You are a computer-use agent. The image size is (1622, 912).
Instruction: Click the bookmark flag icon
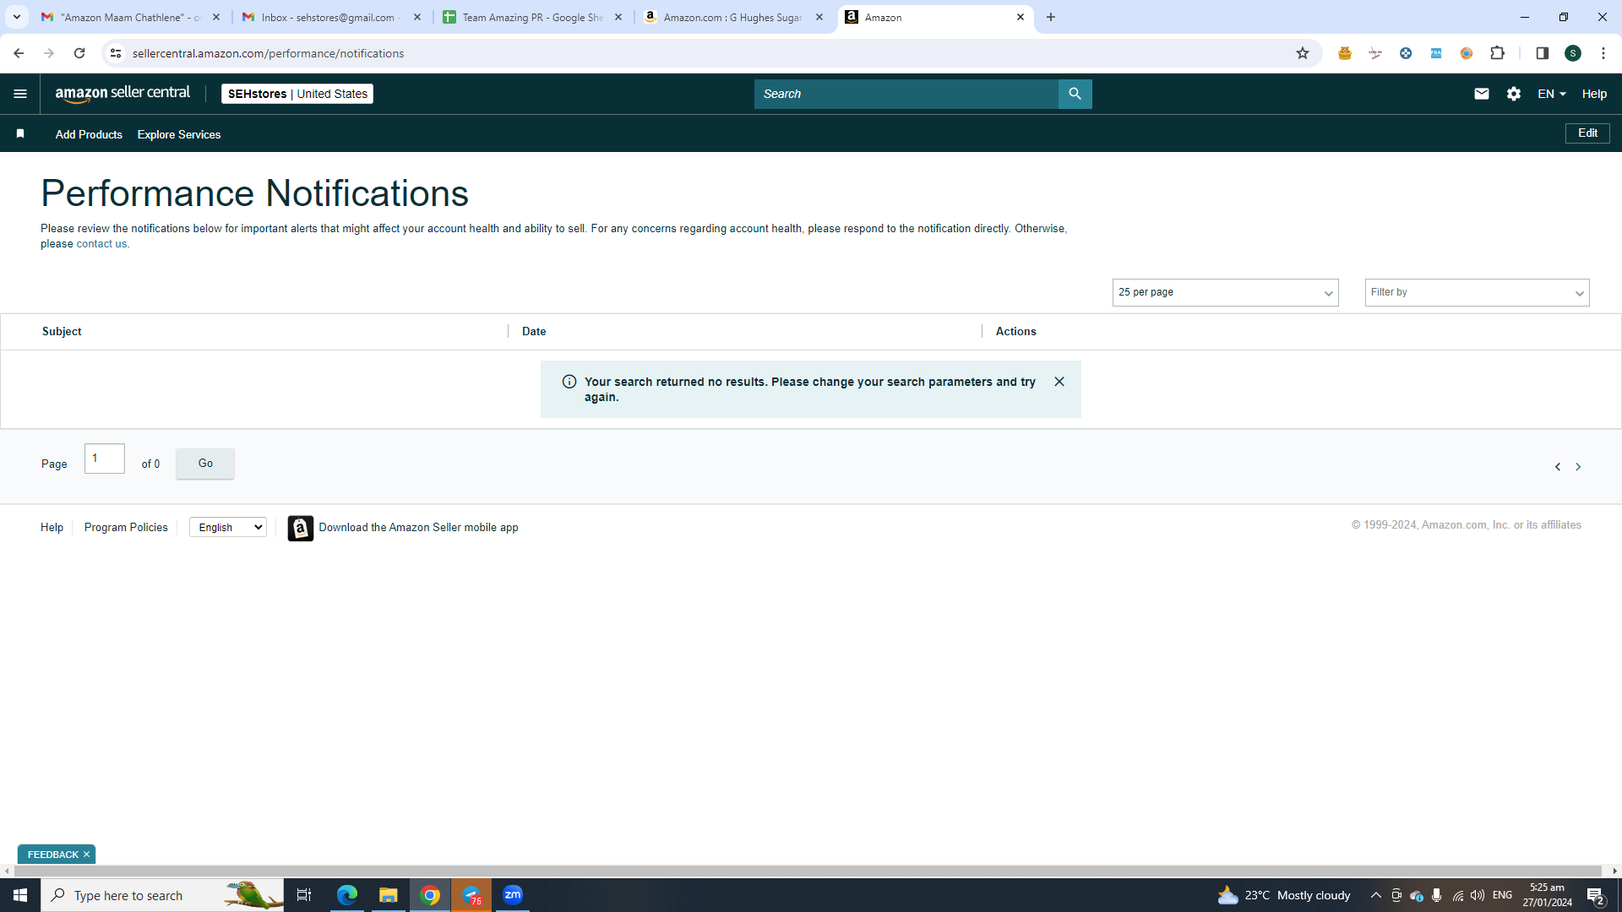20,134
